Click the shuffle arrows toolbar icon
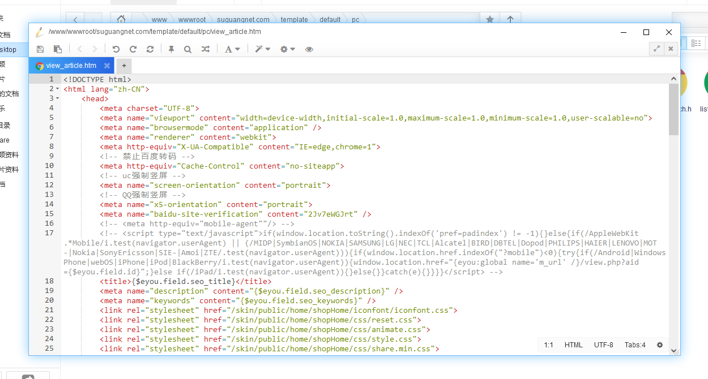 click(205, 49)
